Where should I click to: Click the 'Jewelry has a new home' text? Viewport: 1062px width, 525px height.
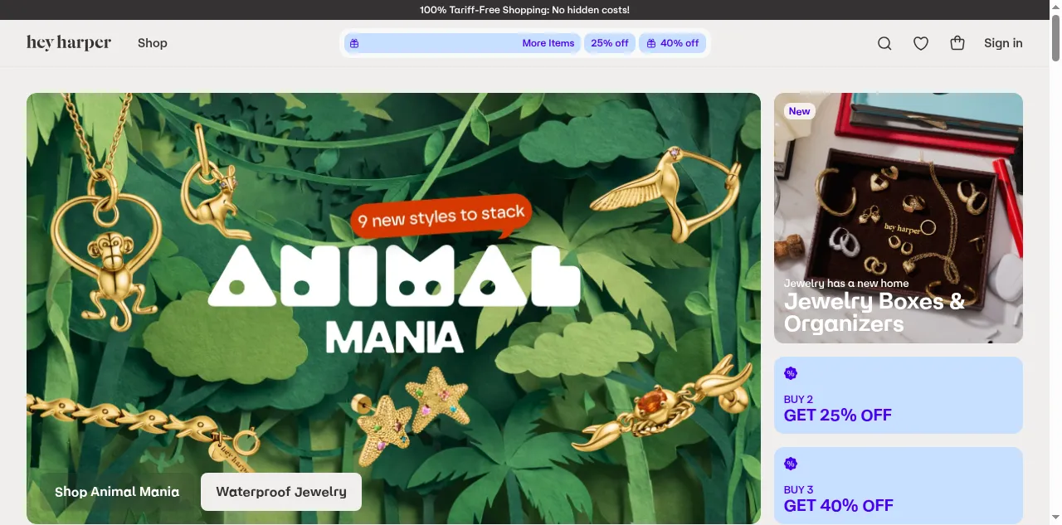coord(846,283)
